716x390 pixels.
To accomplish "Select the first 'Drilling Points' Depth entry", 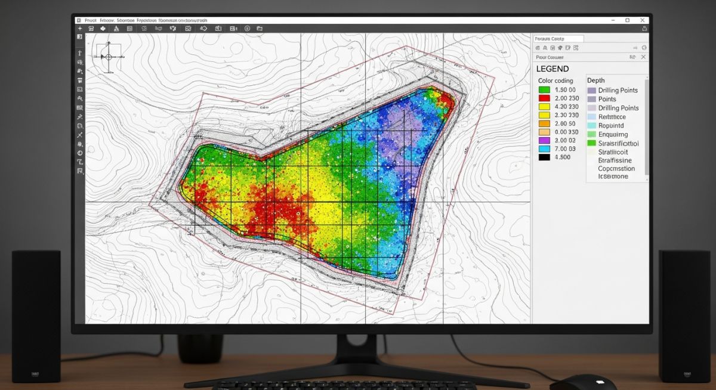I will pos(618,90).
